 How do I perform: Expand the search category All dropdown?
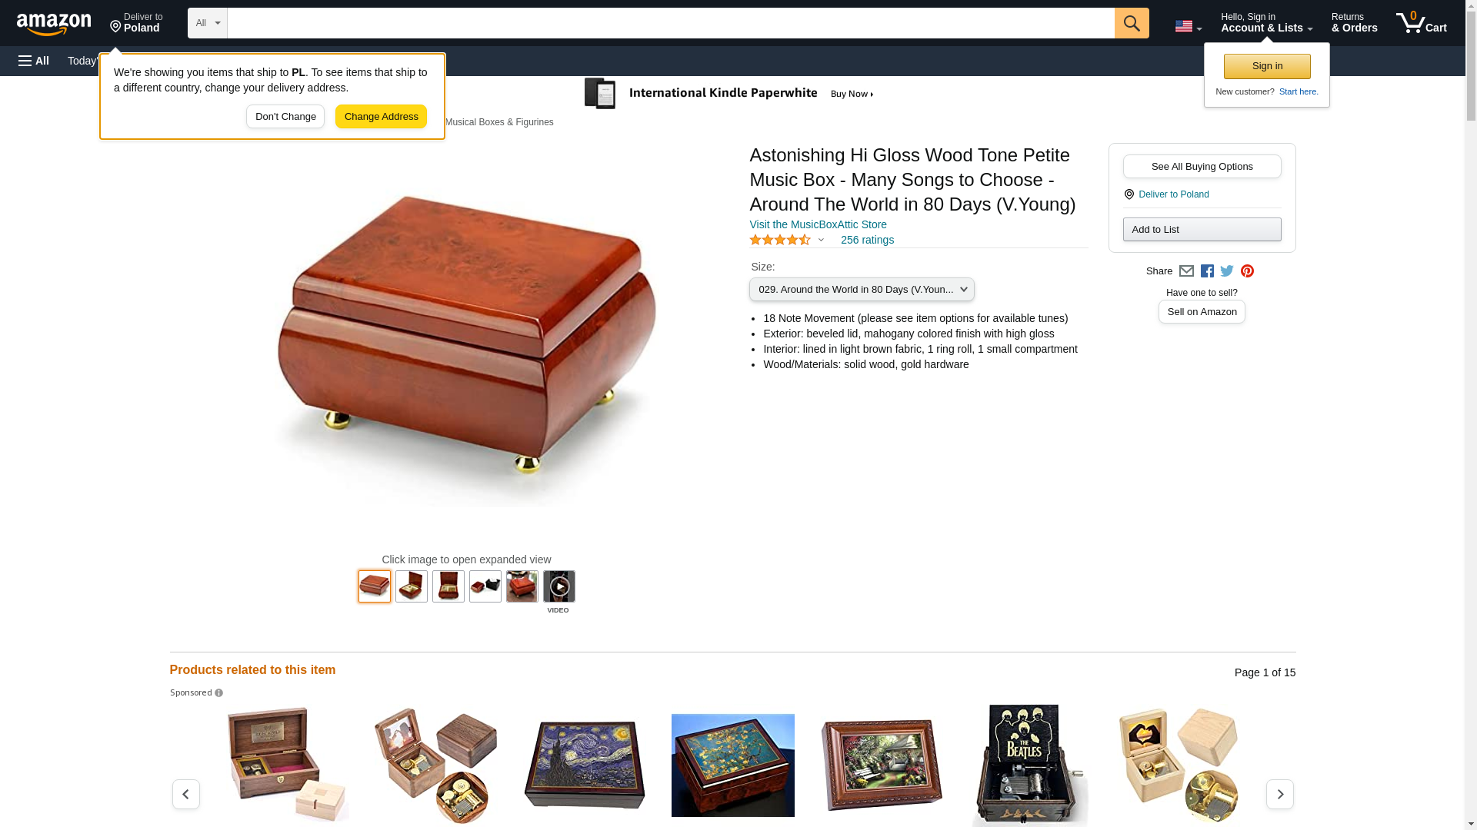pyautogui.click(x=208, y=23)
